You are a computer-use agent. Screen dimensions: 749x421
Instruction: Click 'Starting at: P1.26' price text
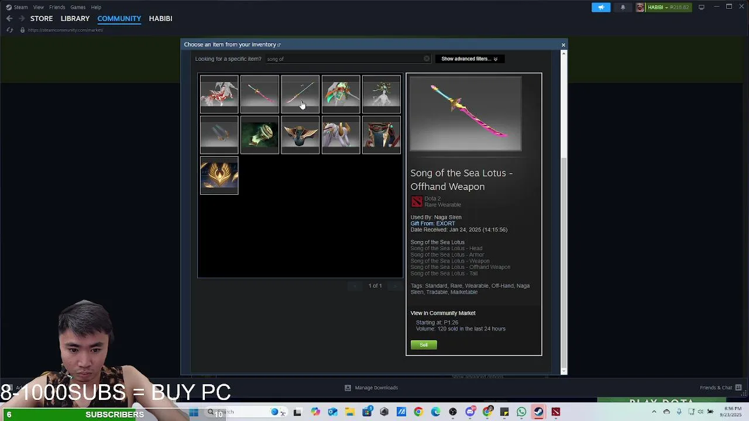437,322
